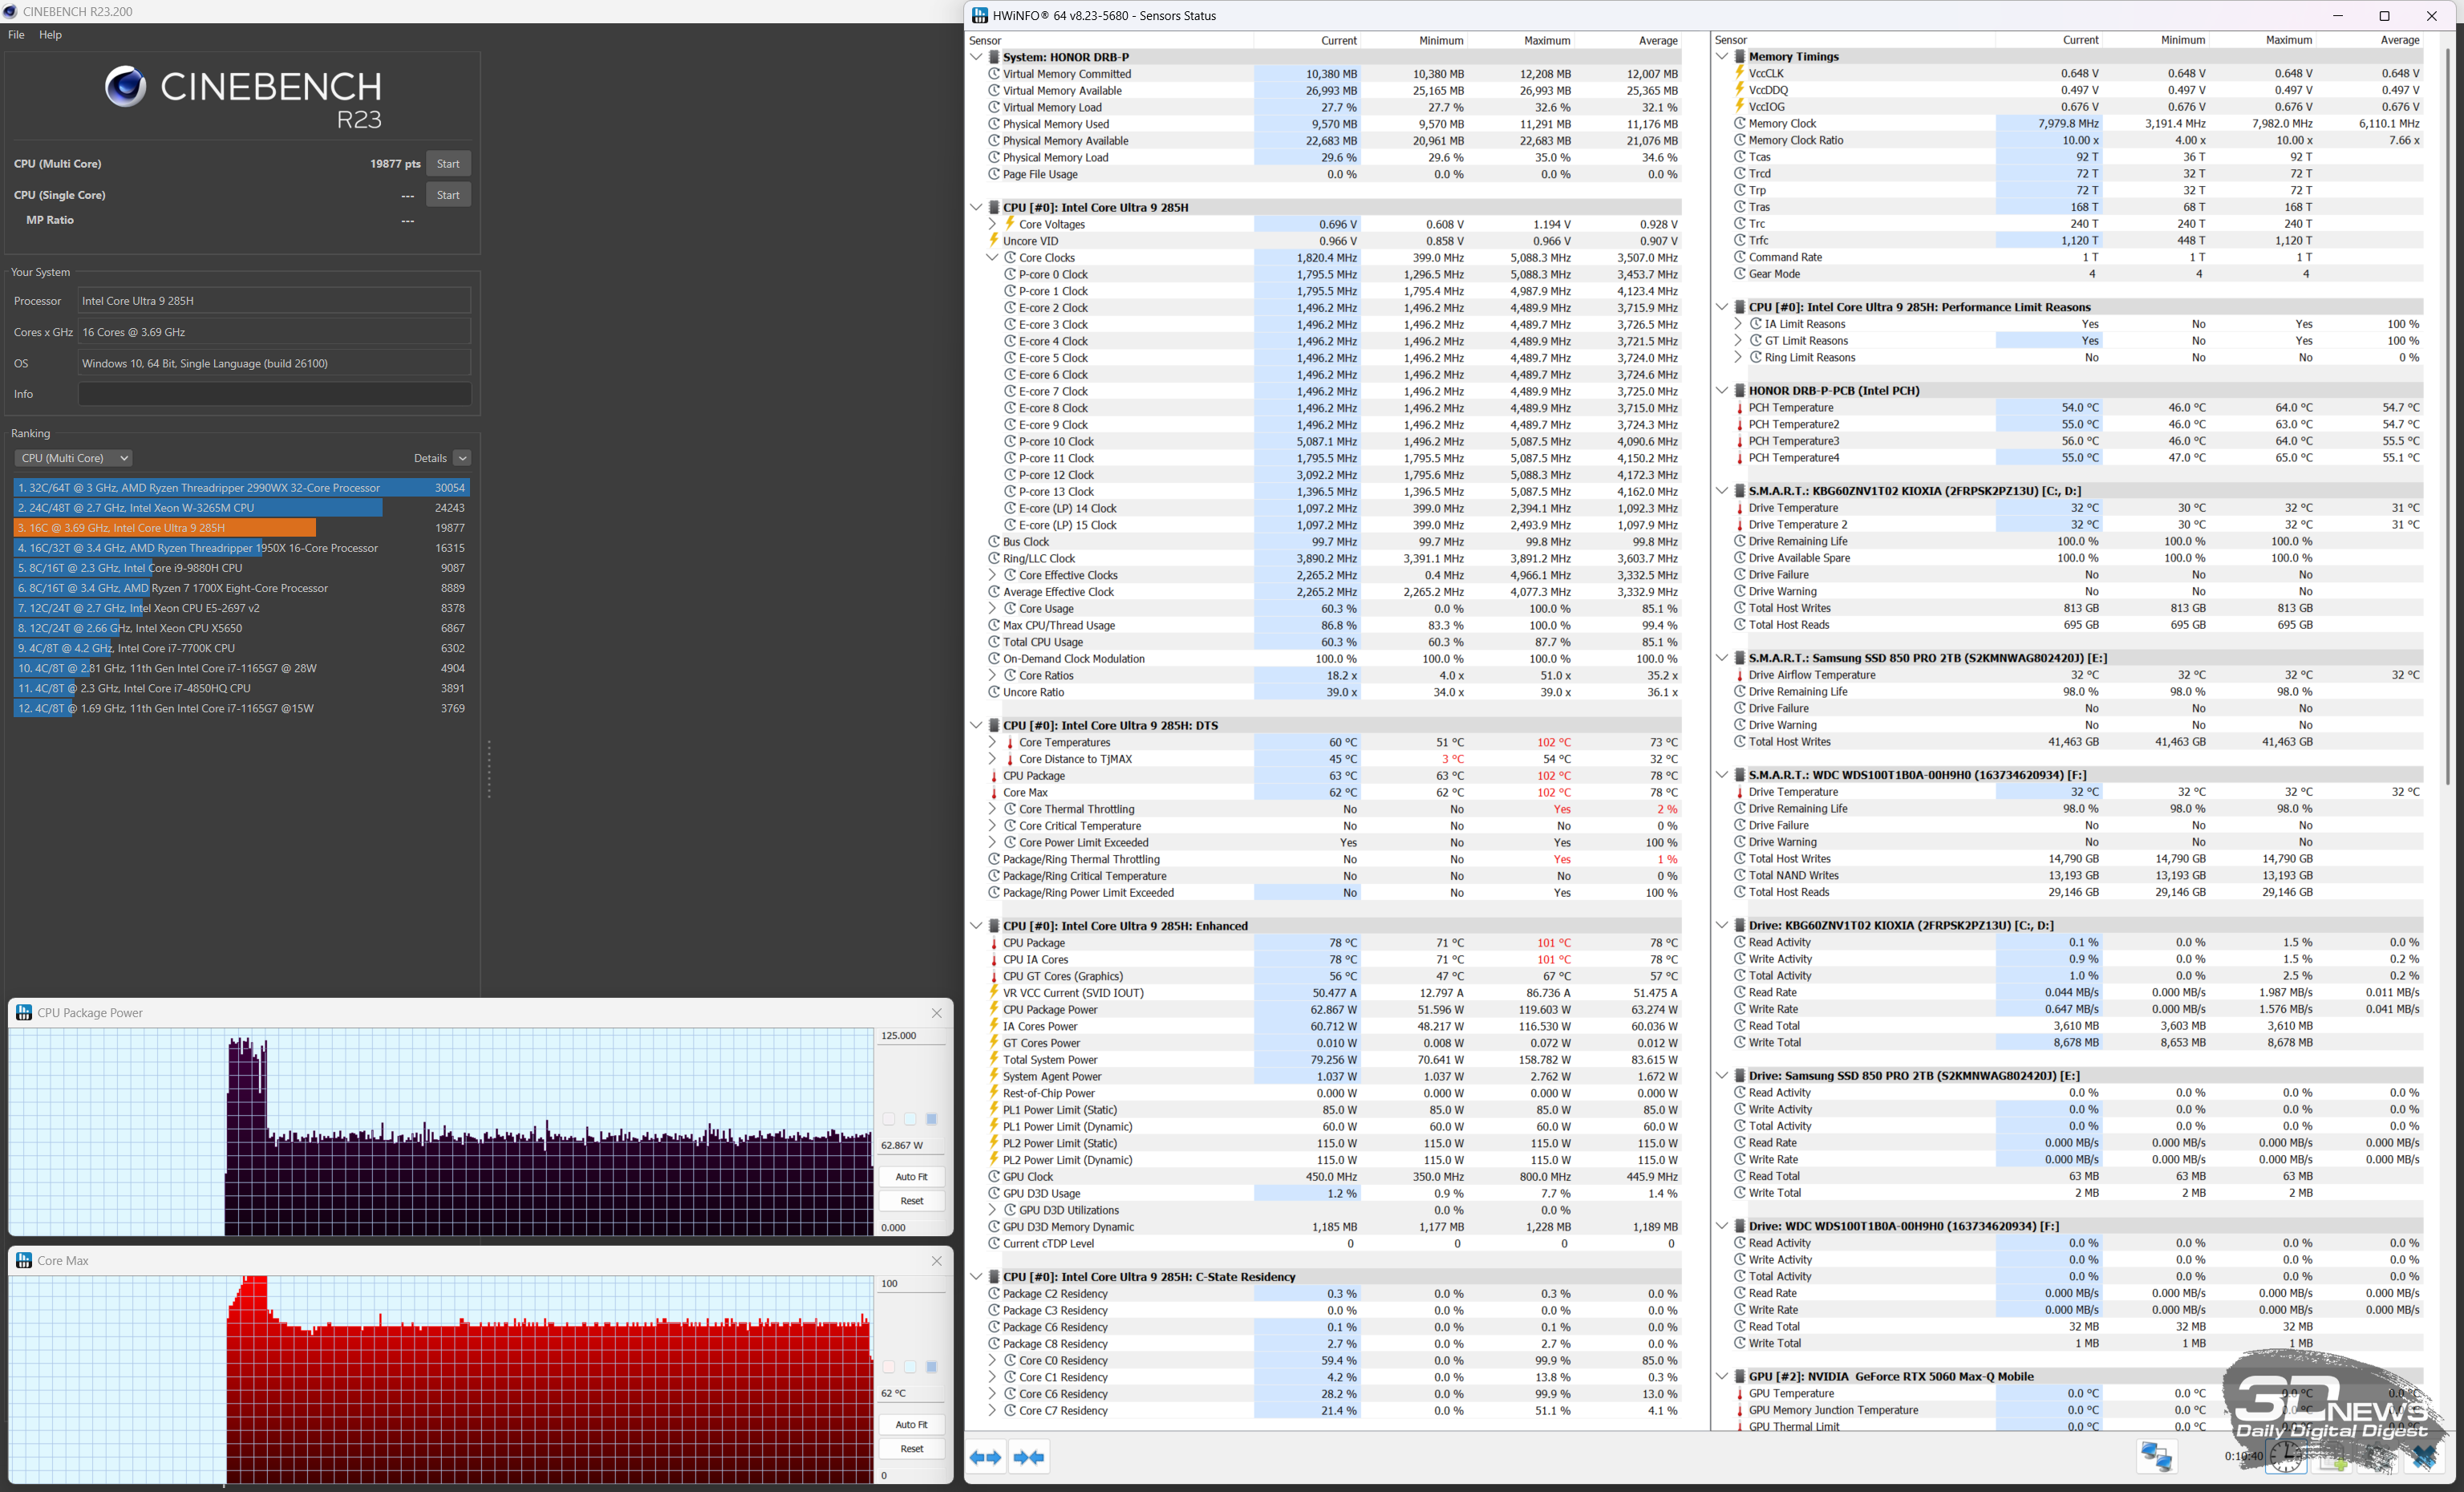Screen dimensions: 2464x1492
Task: Click the Current column header in the left sensor panel
Action: (1338, 40)
